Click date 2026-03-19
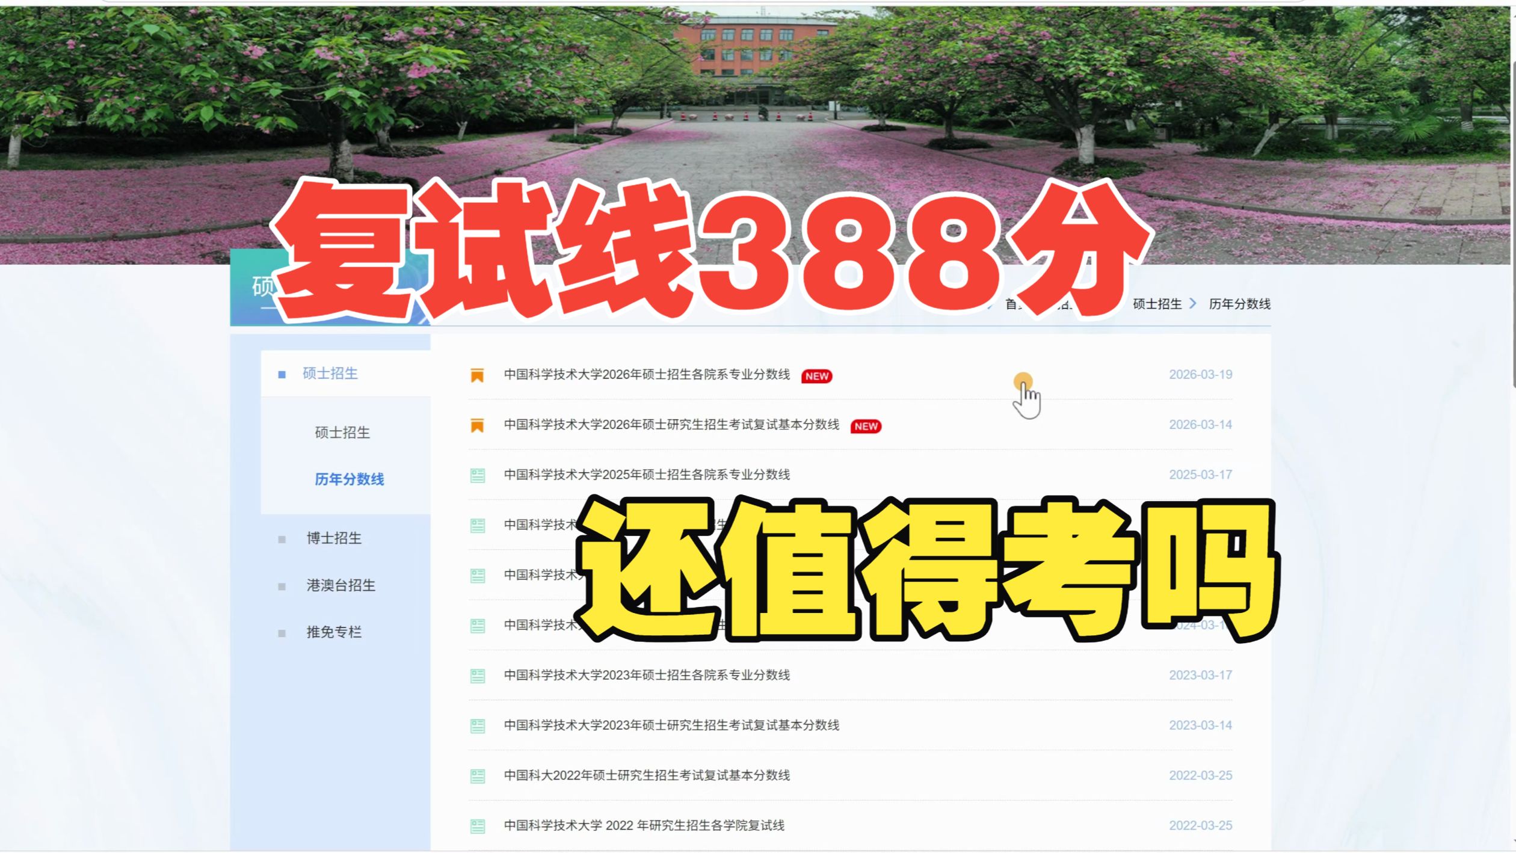 coord(1200,375)
